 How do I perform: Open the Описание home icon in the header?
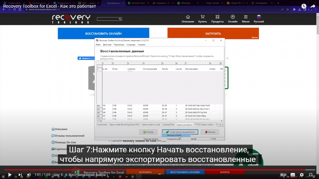pos(188,19)
